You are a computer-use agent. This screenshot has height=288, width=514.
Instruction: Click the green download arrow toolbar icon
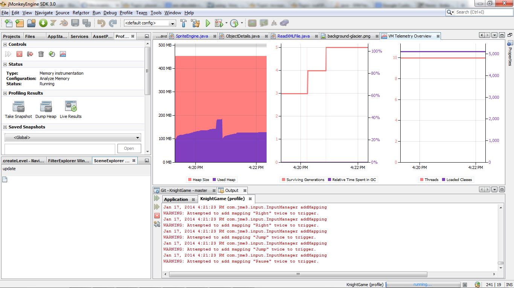point(43,23)
